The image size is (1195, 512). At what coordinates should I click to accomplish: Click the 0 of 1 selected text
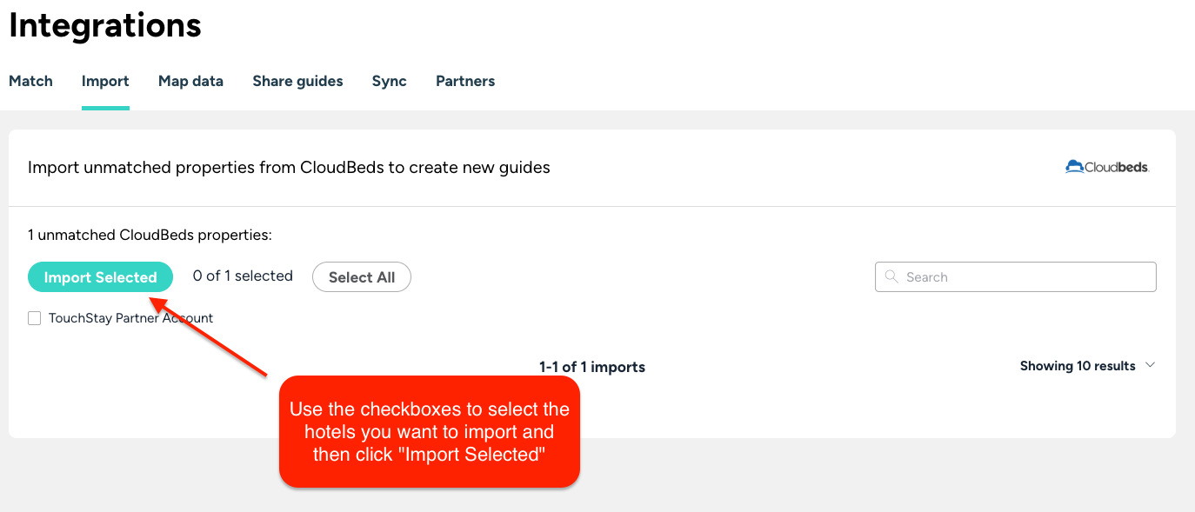click(243, 276)
